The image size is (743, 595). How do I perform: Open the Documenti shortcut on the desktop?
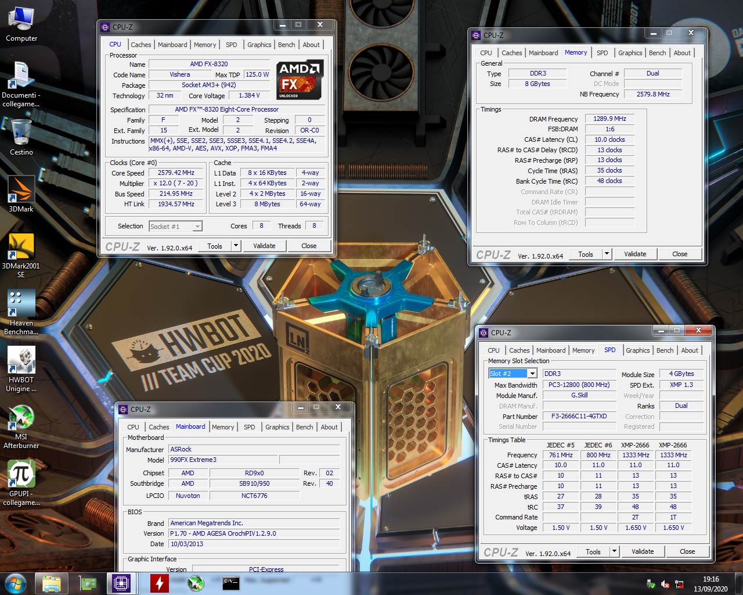point(21,84)
